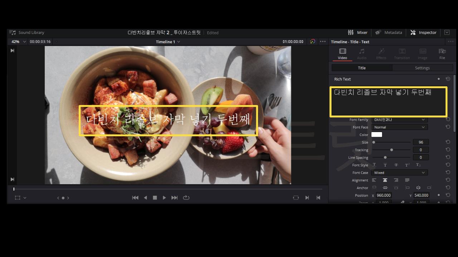Toggle superscript font style
458x257 pixels.
(x=407, y=165)
